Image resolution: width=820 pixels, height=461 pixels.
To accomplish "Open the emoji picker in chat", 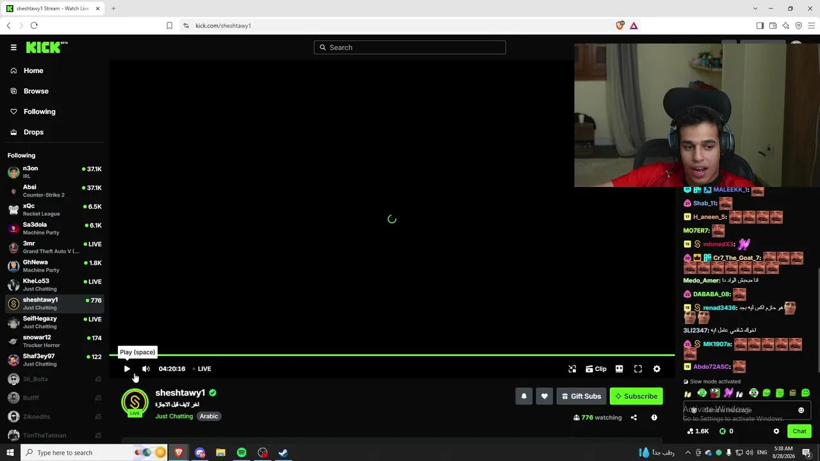I will 801,410.
